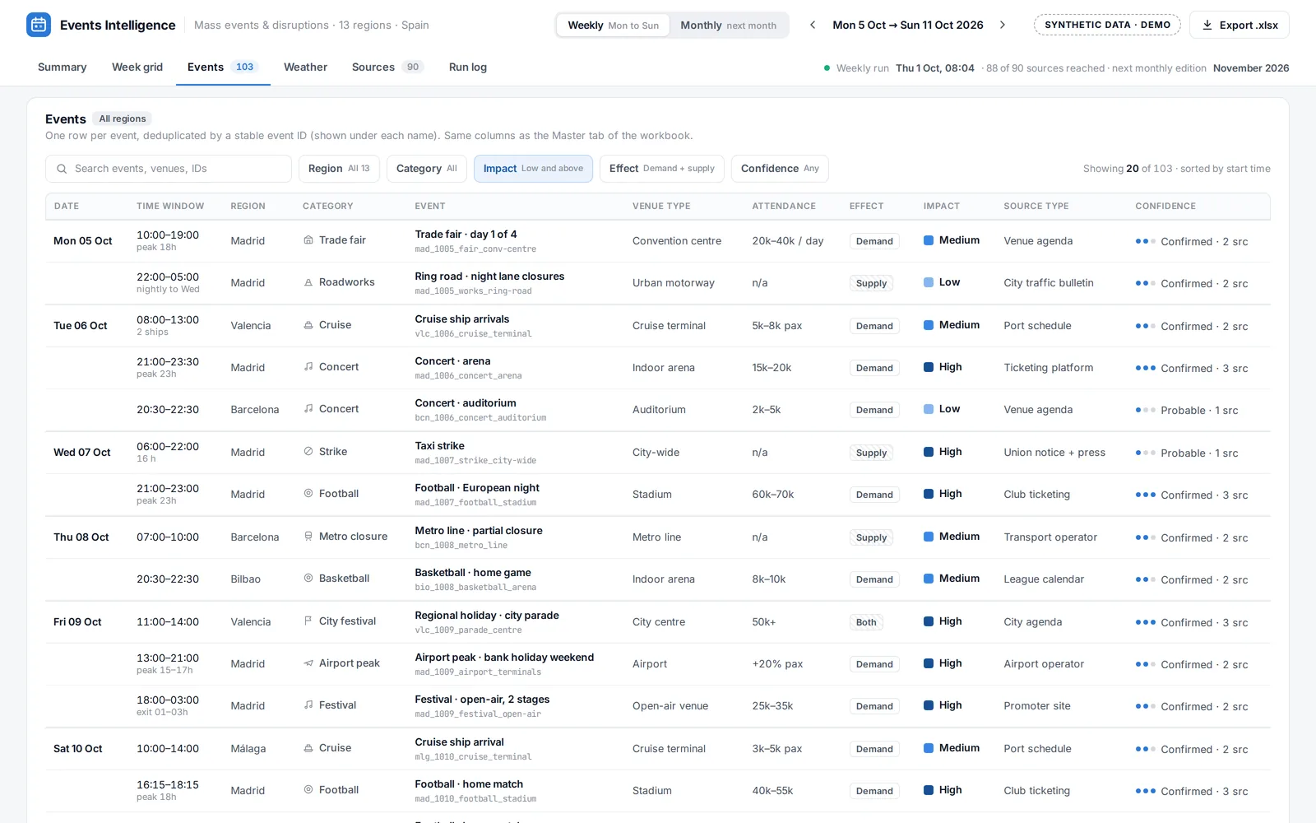
Task: Click Football icon in European night row
Action: pyautogui.click(x=308, y=494)
